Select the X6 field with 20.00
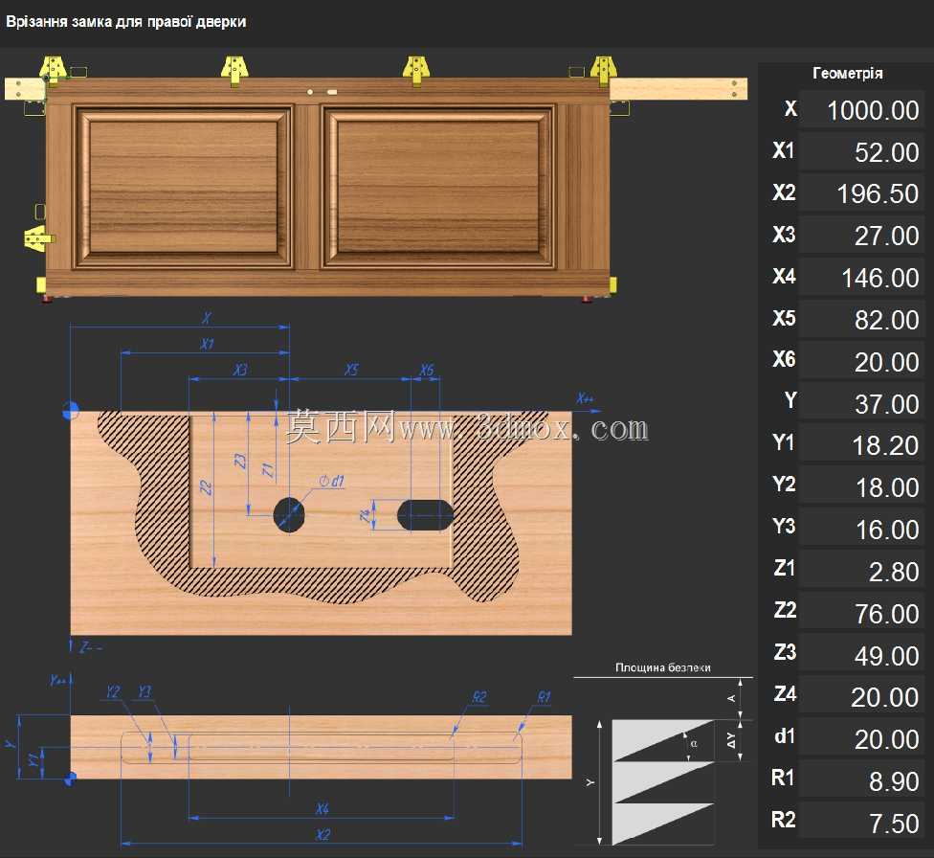 (x=861, y=361)
